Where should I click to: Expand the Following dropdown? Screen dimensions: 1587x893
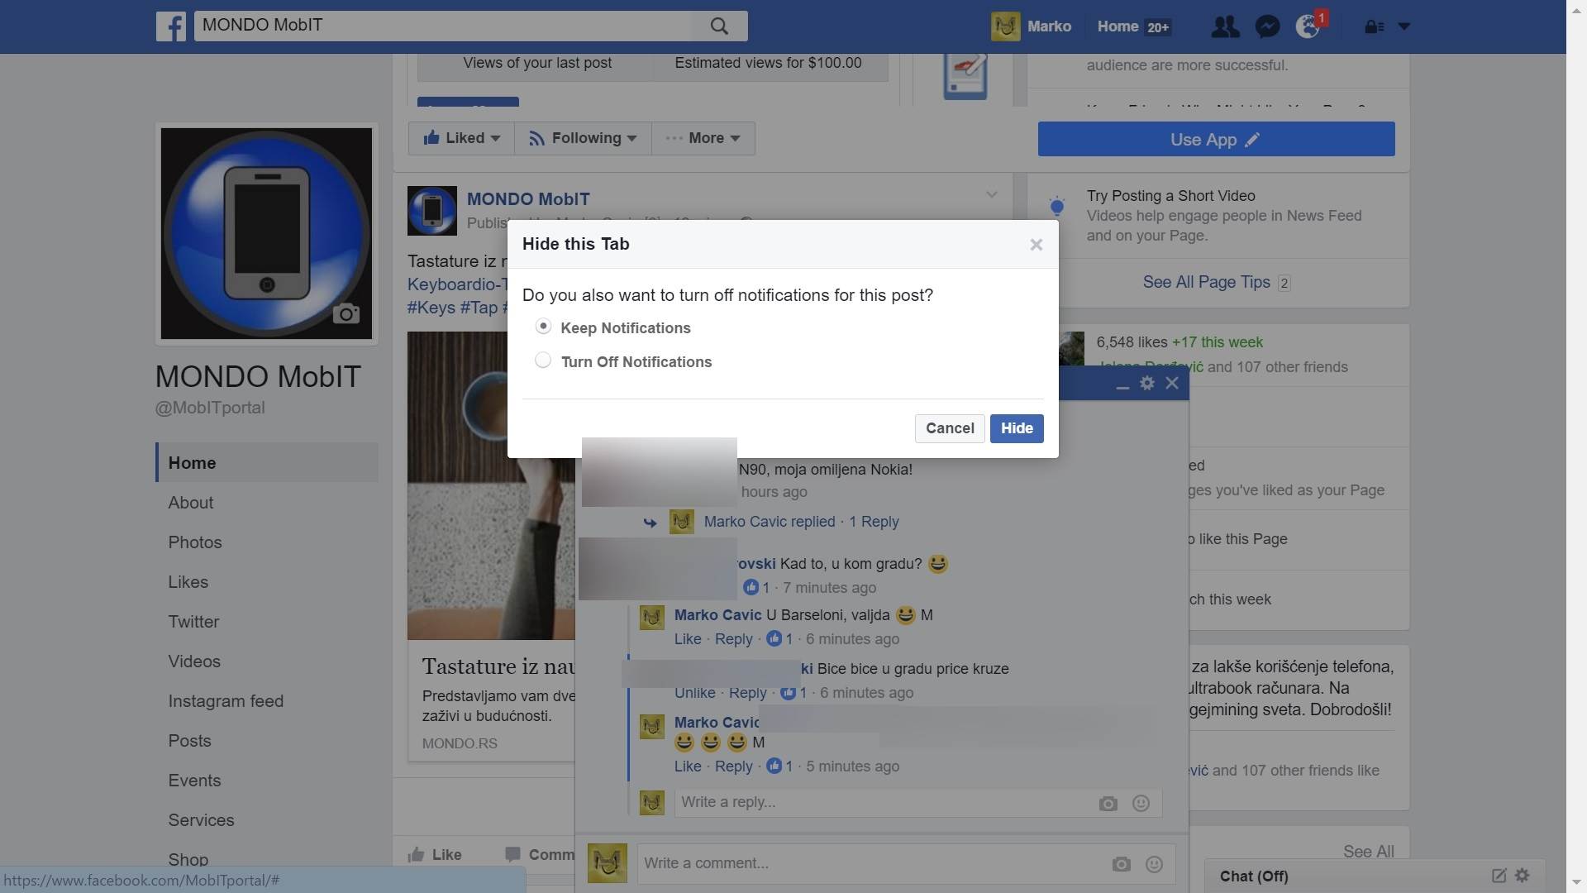(583, 138)
